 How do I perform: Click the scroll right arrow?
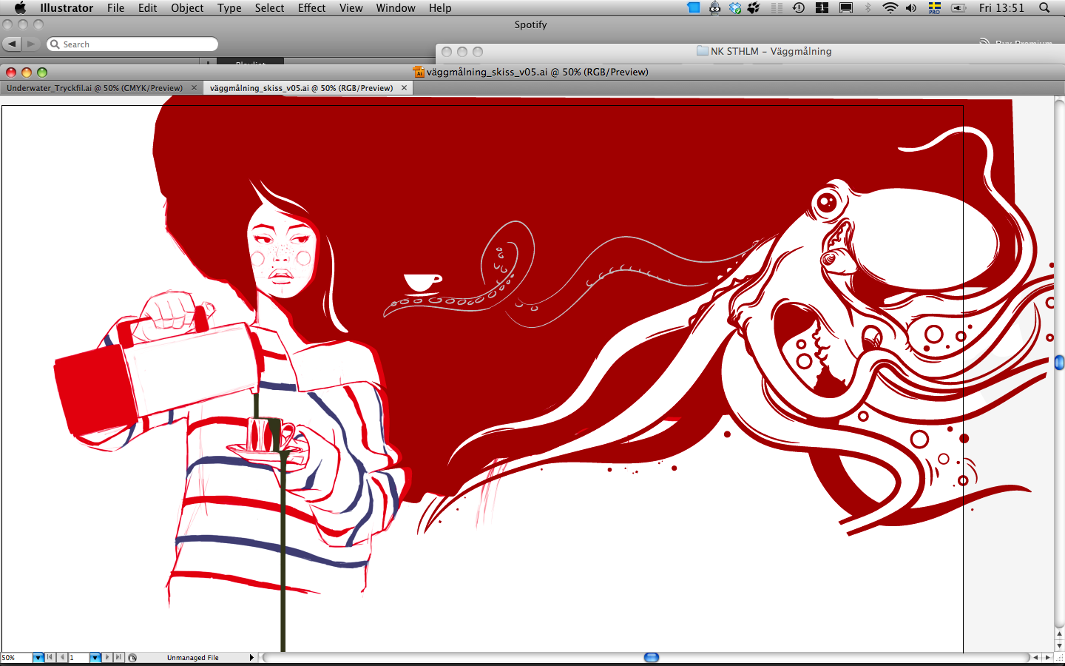[x=1047, y=657]
